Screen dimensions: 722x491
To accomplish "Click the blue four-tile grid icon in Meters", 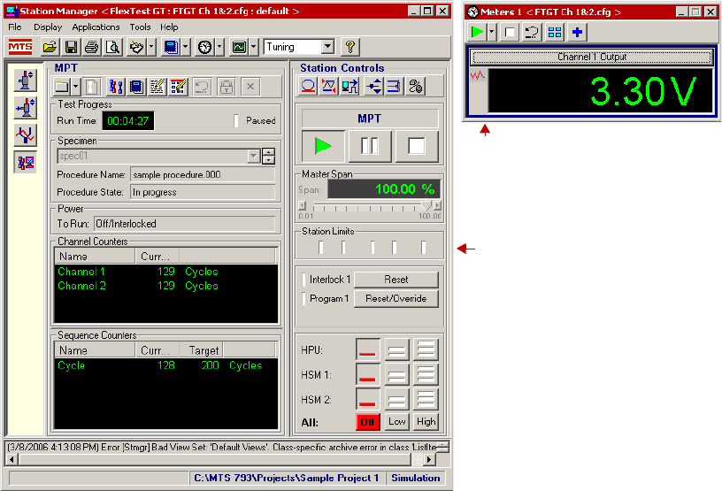I will click(555, 32).
